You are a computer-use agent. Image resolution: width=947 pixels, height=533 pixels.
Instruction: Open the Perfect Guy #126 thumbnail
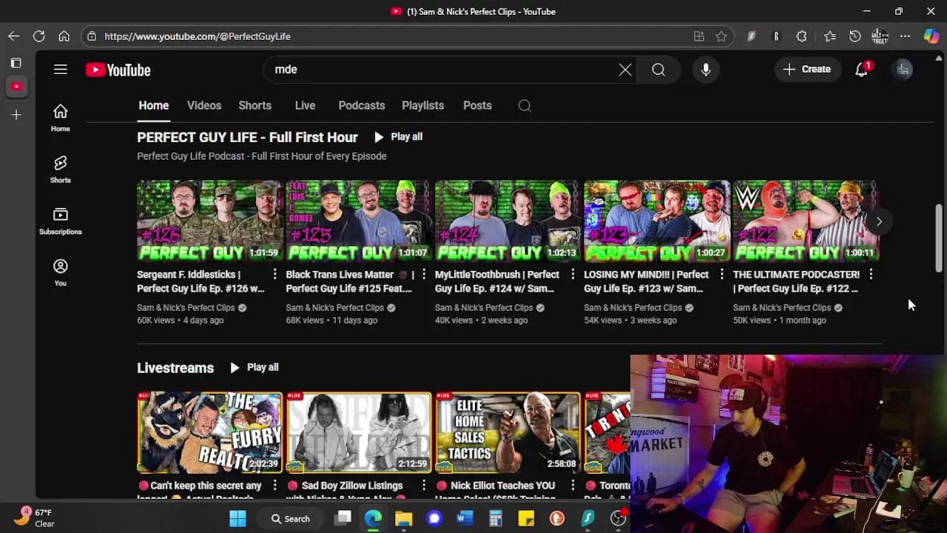click(x=209, y=221)
